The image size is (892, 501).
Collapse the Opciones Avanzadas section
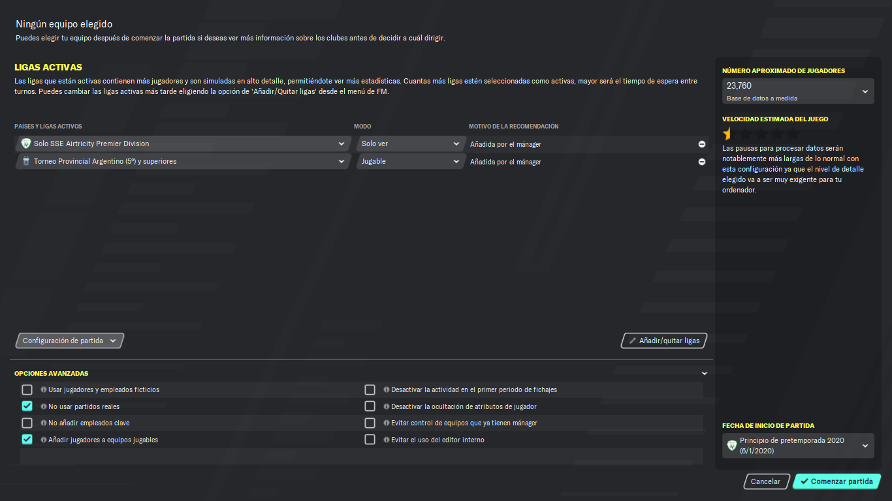[x=705, y=374]
